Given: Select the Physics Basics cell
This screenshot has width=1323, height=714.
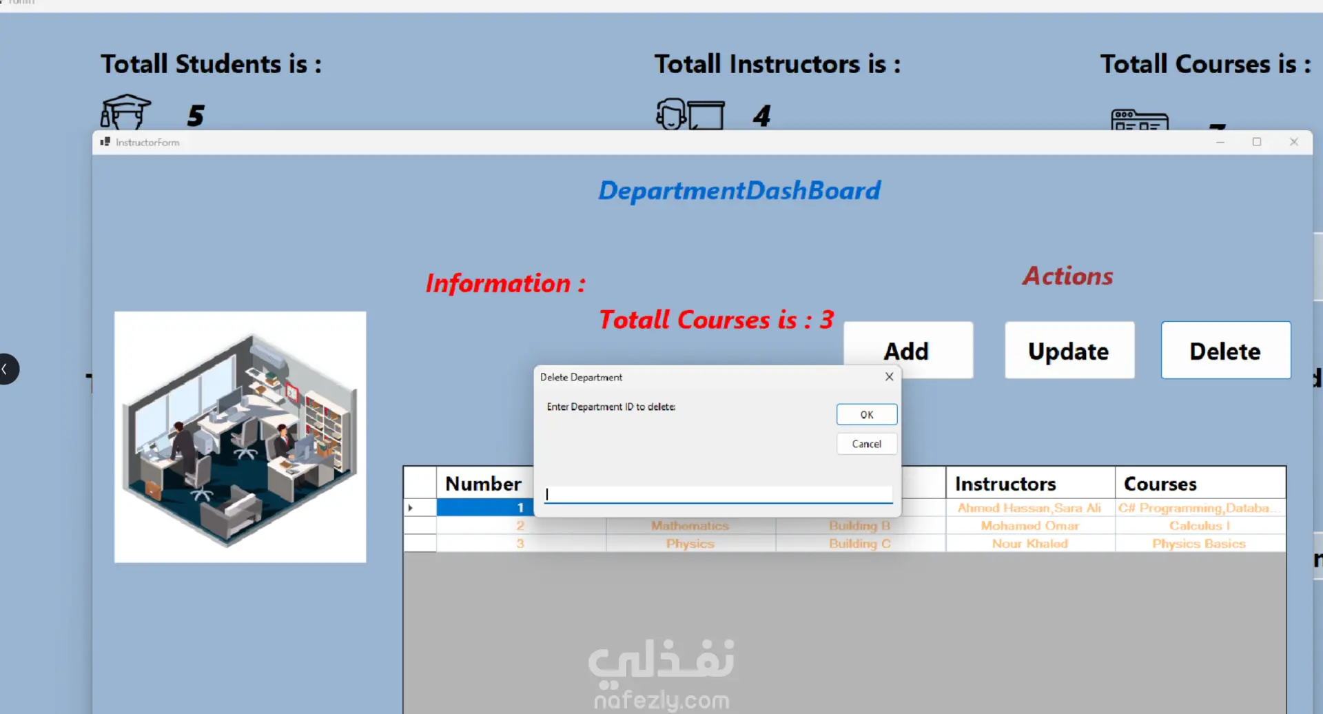Looking at the screenshot, I should click(1200, 544).
